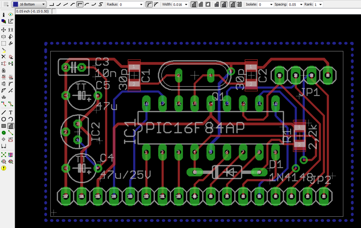
Task: Select the Mirror tool
Action: point(4,37)
